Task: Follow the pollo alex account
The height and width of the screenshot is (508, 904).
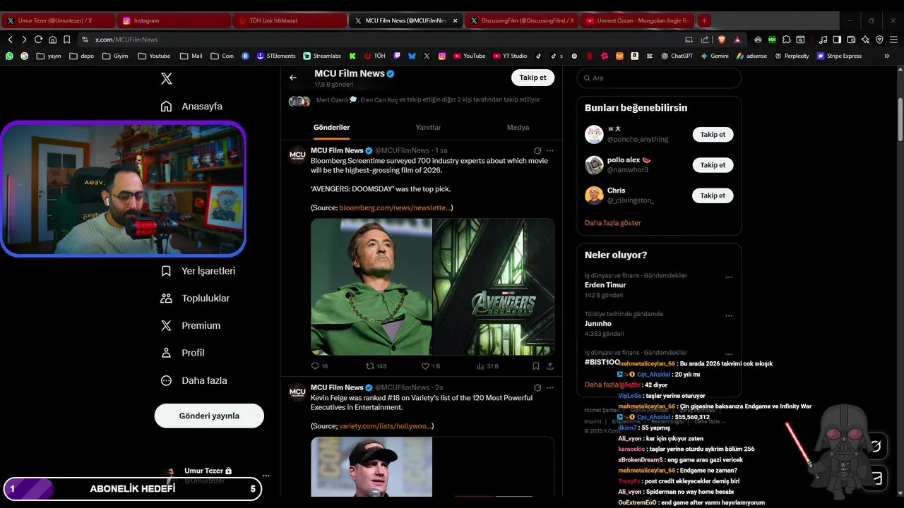Action: tap(713, 165)
